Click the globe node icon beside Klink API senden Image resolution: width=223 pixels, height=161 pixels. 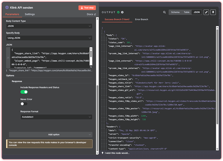click(7, 7)
